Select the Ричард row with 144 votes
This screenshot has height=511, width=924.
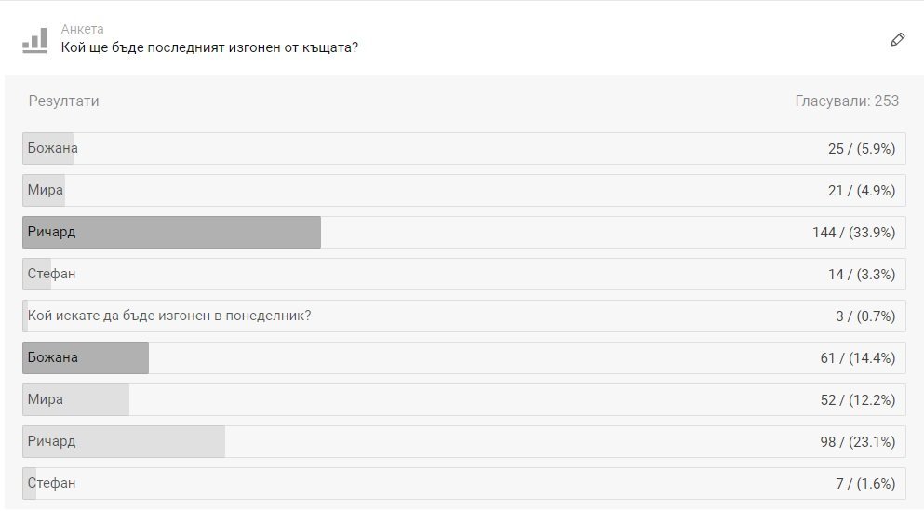(x=463, y=232)
